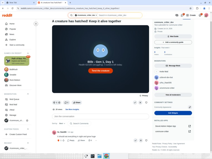Open comment moderator shield actions
The width and height of the screenshot is (212, 159).
click(146, 140)
